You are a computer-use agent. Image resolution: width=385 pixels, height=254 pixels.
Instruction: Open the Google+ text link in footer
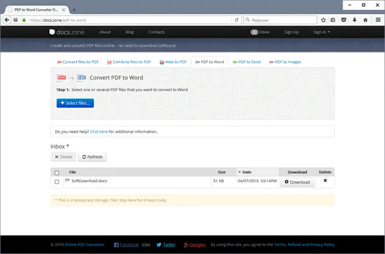[x=198, y=245]
